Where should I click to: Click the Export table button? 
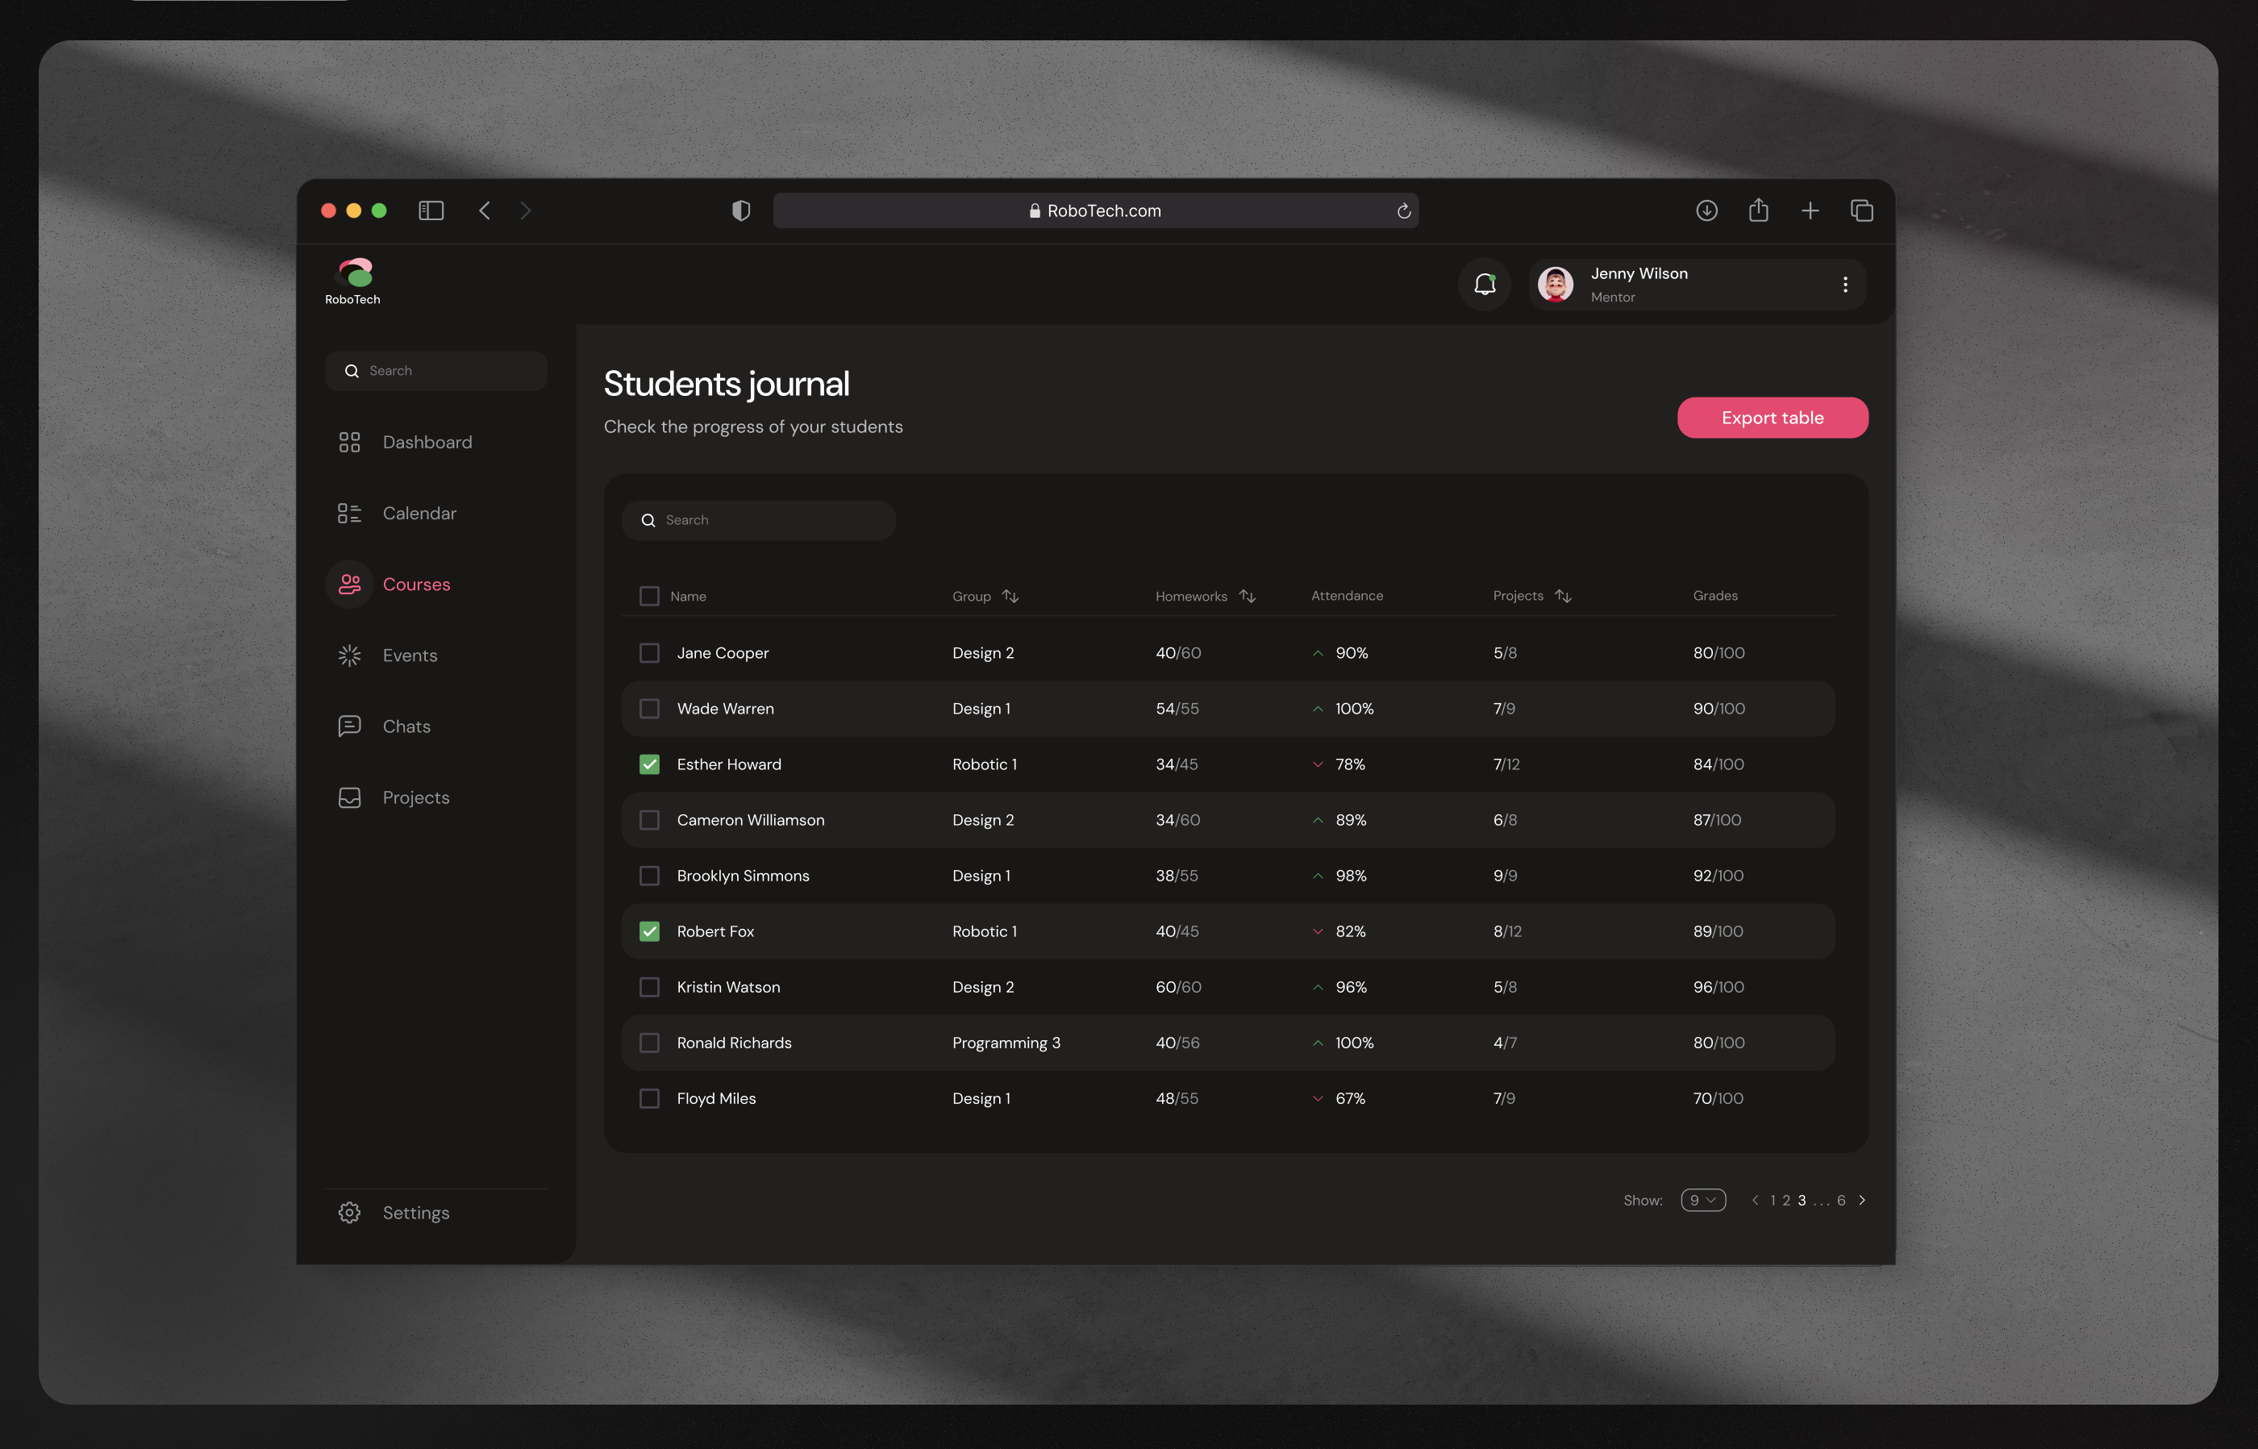point(1772,417)
